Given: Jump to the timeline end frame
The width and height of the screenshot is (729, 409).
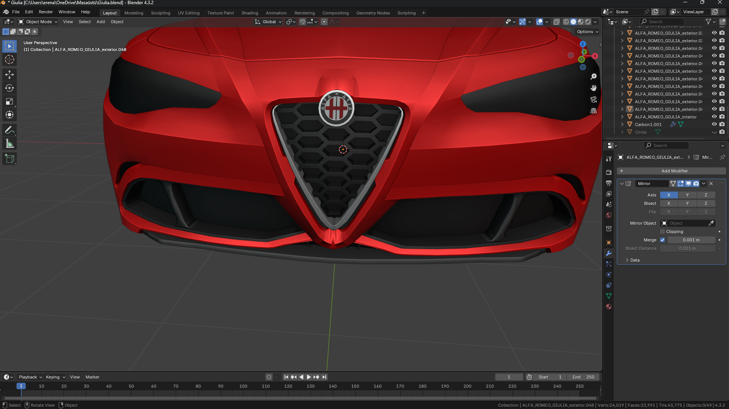Looking at the screenshot, I should pyautogui.click(x=324, y=377).
